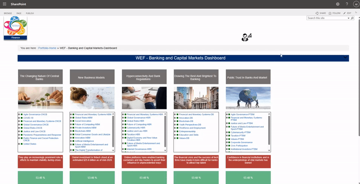This screenshot has height=184, width=360.
Task: Click the green square beside Taxation-HBR
Action: coord(126,135)
